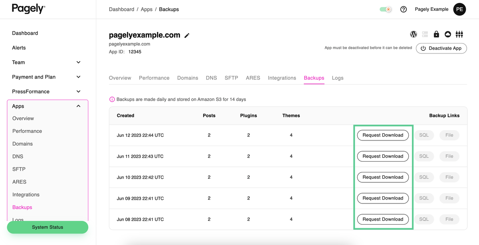The image size is (479, 245).
Task: Open ARES under Apps in sidebar
Action: coord(19,182)
